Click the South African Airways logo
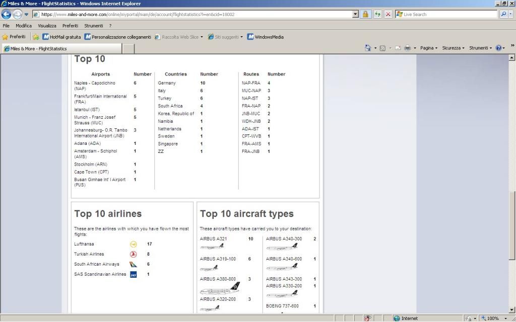This screenshot has width=516, height=322. 133,264
